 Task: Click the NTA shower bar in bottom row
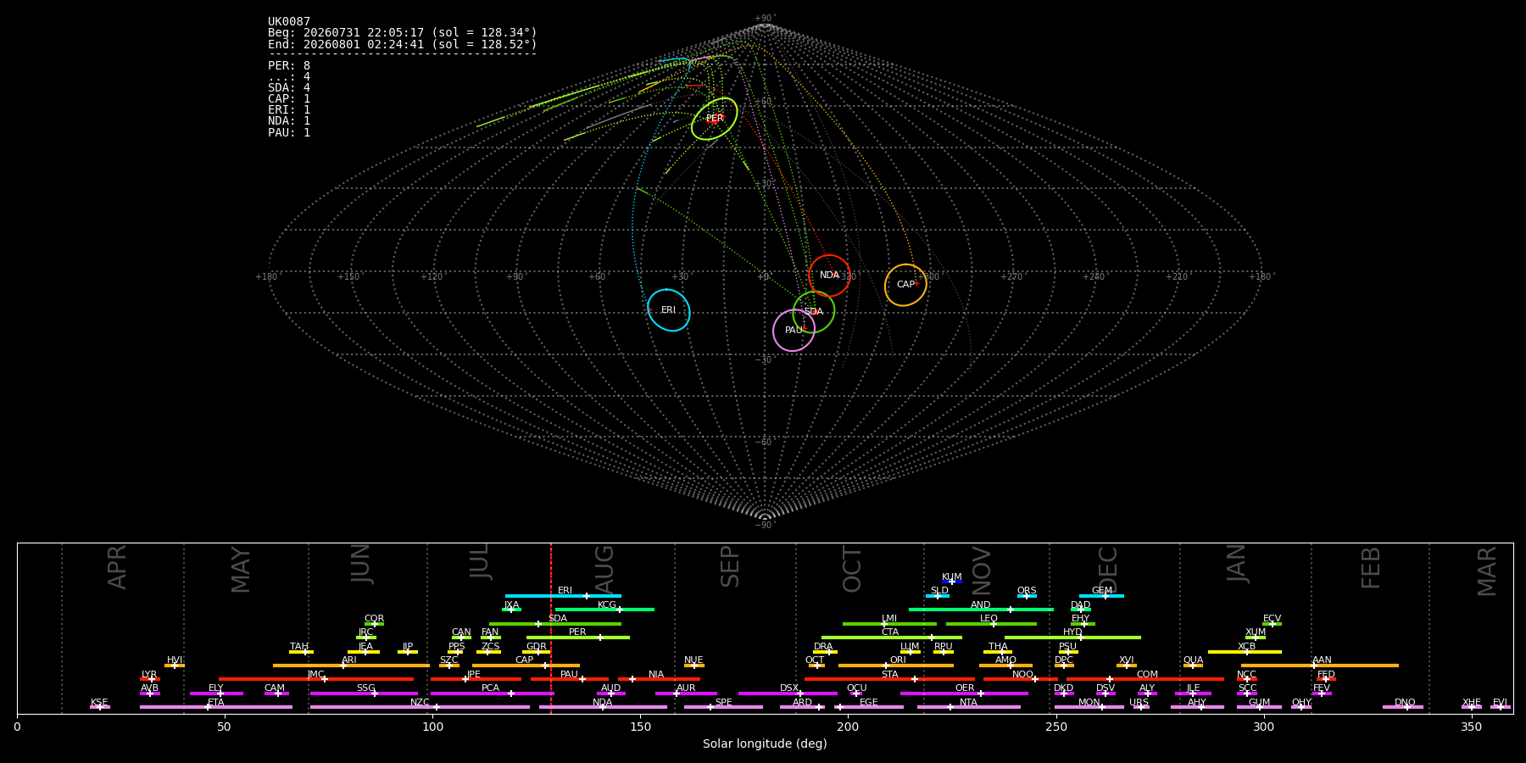969,707
